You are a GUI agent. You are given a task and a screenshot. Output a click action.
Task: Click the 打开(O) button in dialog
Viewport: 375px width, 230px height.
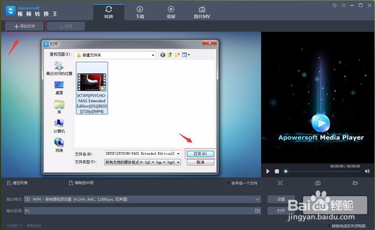[x=200, y=154]
